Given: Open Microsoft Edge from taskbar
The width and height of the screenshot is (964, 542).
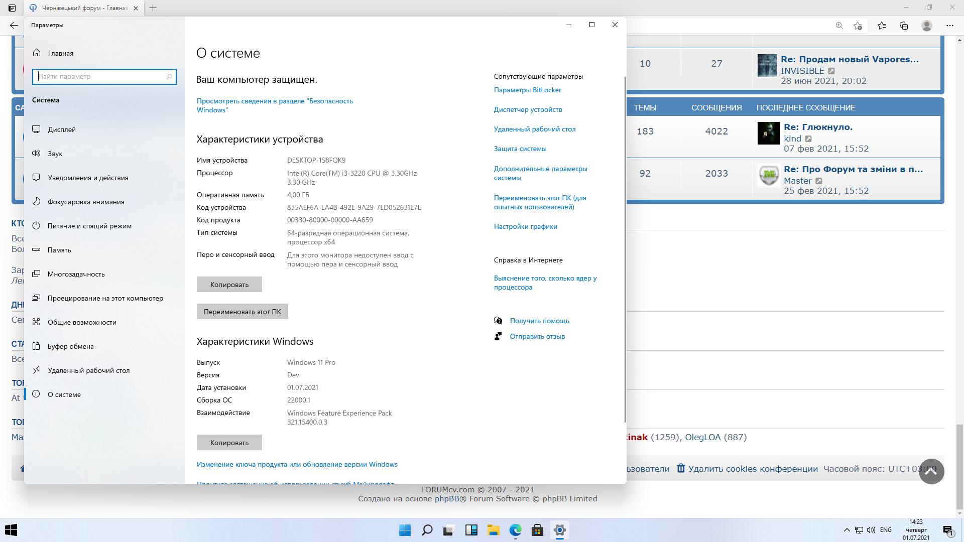Looking at the screenshot, I should tap(515, 530).
